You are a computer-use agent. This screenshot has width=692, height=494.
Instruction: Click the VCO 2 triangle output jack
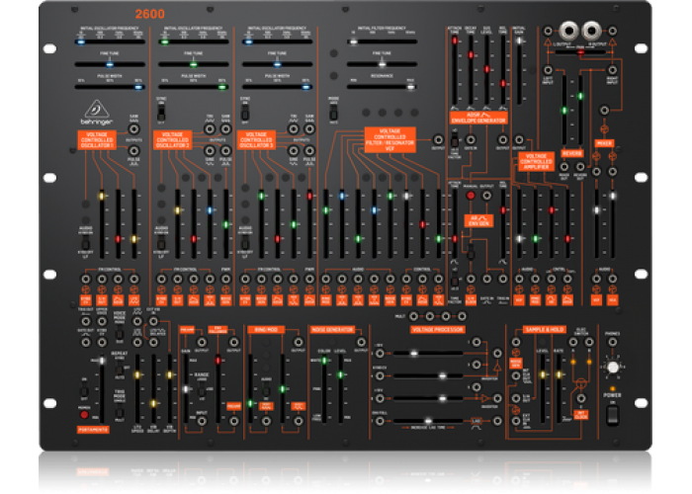210,129
